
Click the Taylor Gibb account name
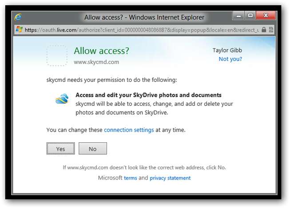[227, 50]
